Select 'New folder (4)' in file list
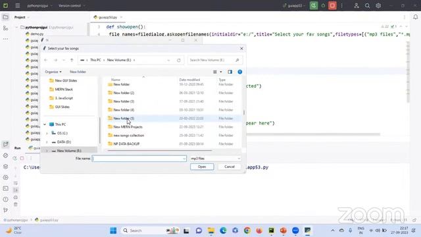This screenshot has height=237, width=421. [x=124, y=110]
